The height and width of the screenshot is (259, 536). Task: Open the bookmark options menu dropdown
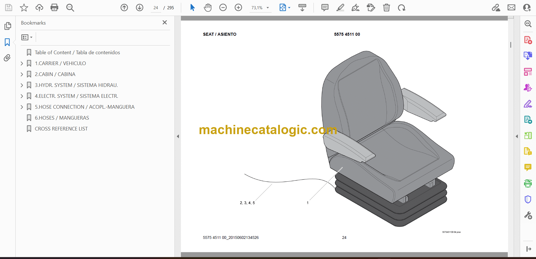click(x=27, y=37)
